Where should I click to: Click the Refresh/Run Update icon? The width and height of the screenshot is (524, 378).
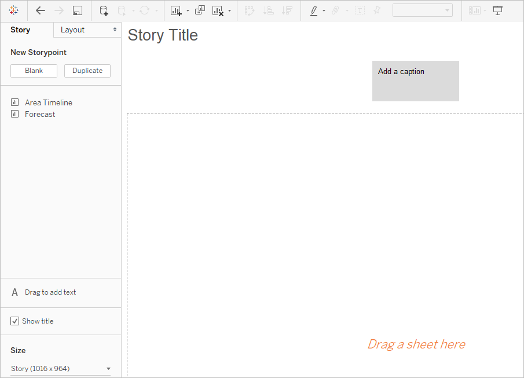[x=144, y=10]
